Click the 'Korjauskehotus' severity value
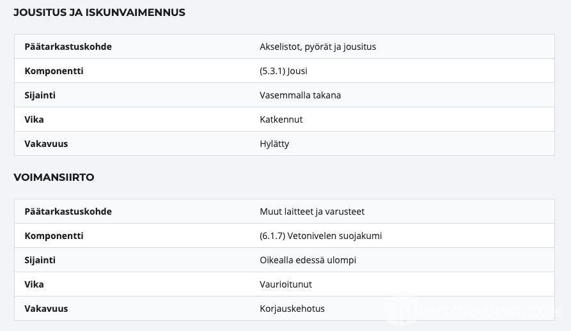The image size is (571, 331). pyautogui.click(x=292, y=309)
